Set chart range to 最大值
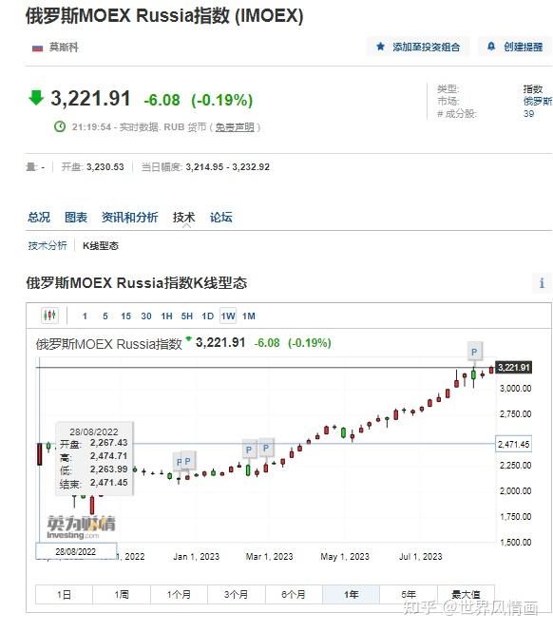553x632 pixels. (x=466, y=595)
